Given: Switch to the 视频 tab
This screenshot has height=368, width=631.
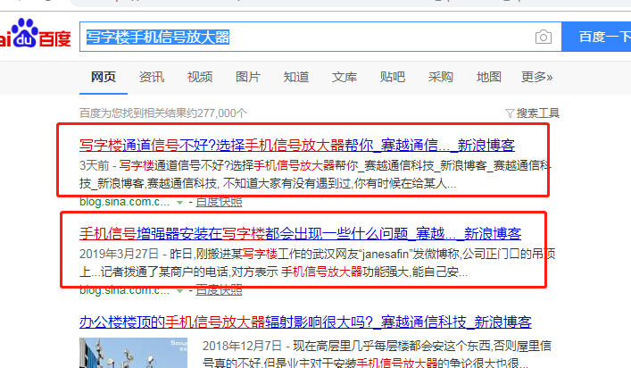Looking at the screenshot, I should coord(200,77).
